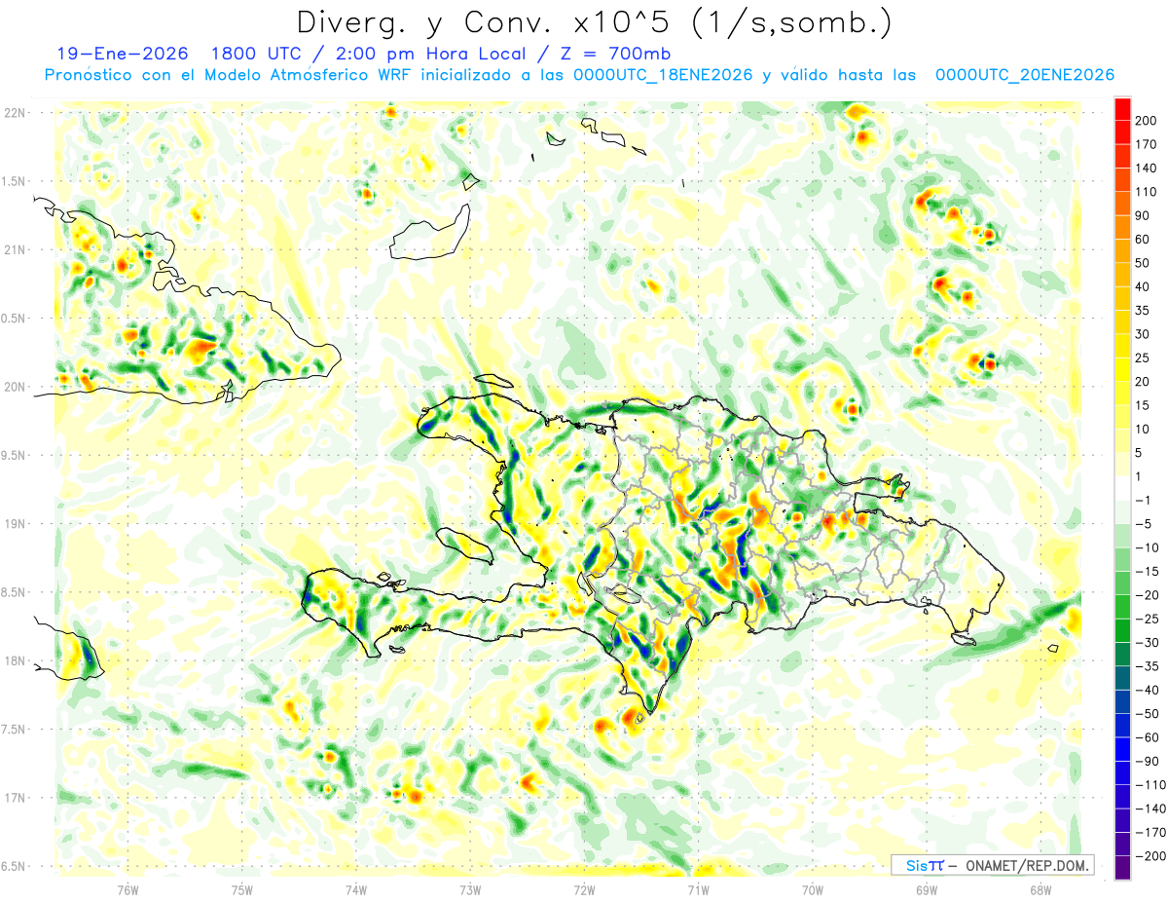1168x903 pixels.
Task: Click the '170' value on the color scale
Action: (x=1147, y=144)
